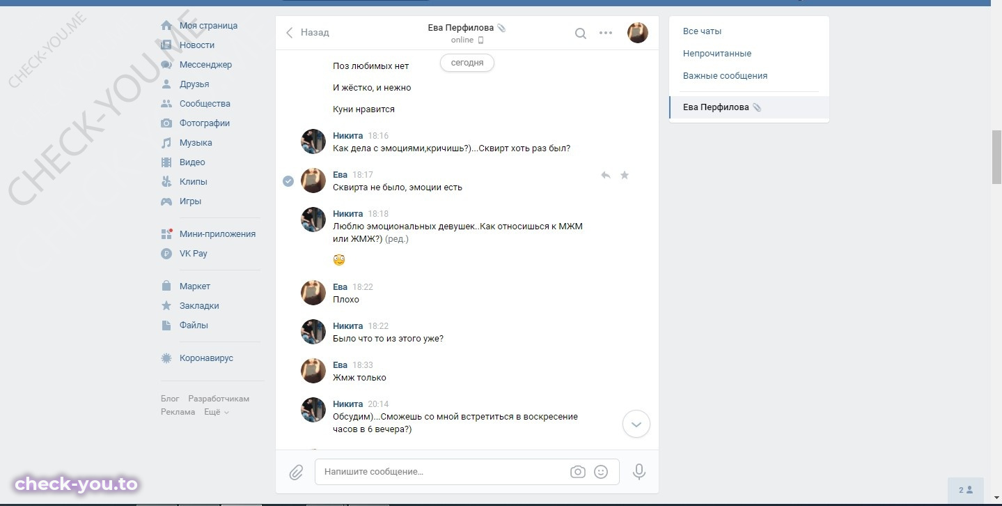
Task: Click the Закладки star icon
Action: [x=166, y=306]
